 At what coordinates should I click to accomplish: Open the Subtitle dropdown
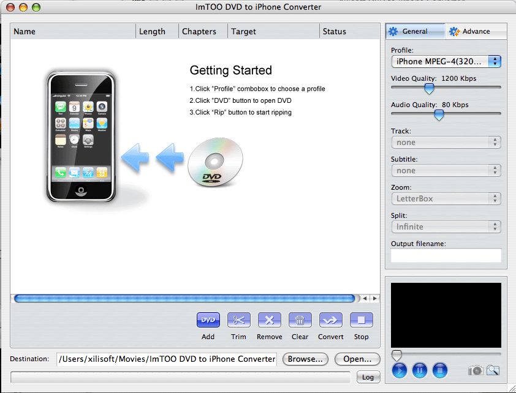pyautogui.click(x=446, y=171)
